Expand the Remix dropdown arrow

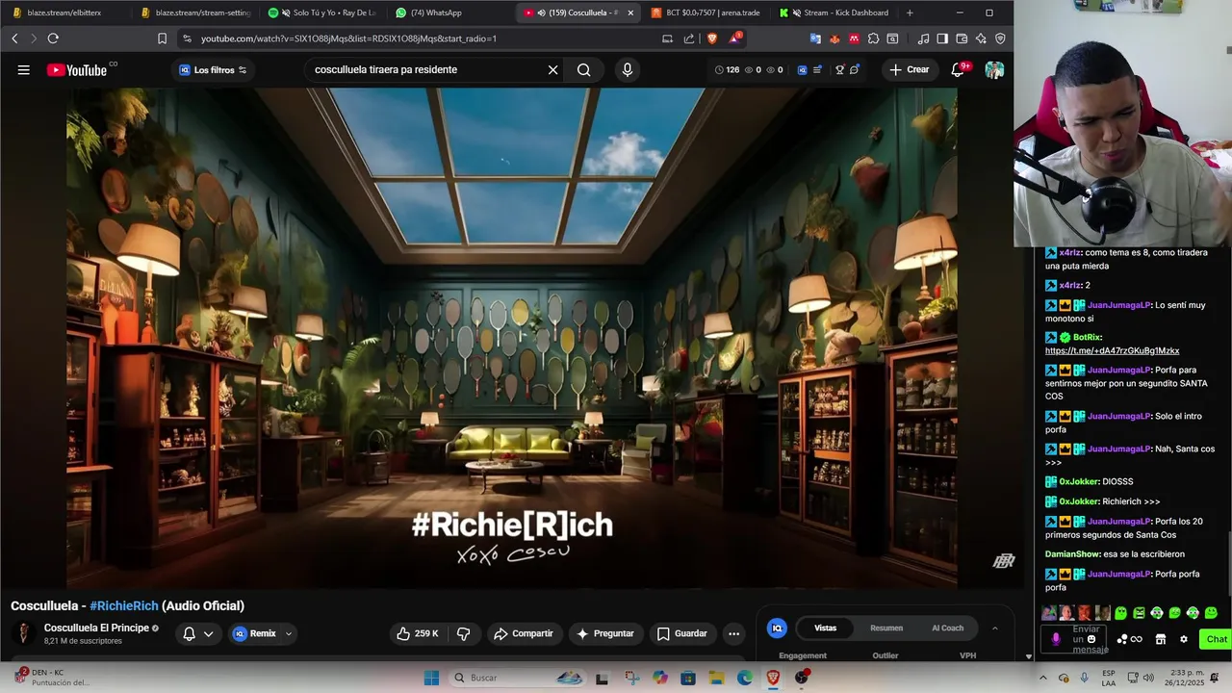tap(288, 633)
